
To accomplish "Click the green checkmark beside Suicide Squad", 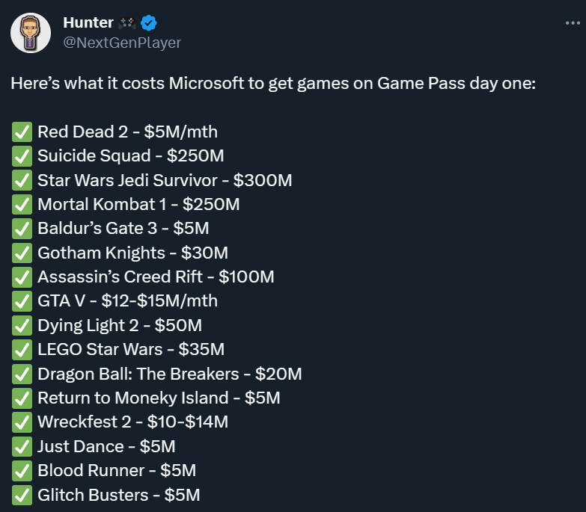I will click(22, 156).
